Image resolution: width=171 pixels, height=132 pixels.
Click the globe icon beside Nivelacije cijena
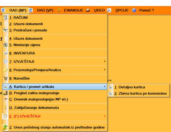click(x=5, y=45)
